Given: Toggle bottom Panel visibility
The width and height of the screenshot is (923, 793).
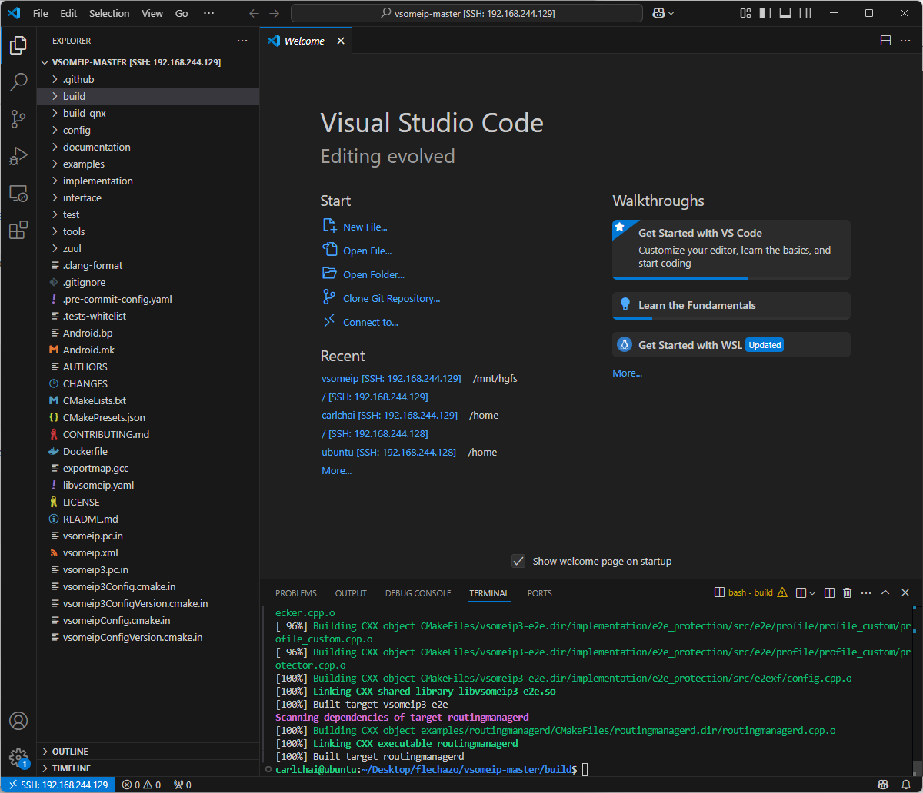Looking at the screenshot, I should [x=785, y=13].
